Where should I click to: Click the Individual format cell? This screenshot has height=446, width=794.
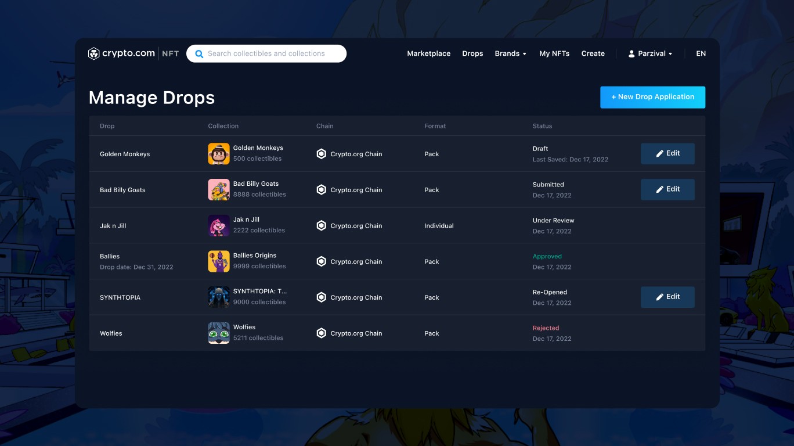tap(439, 226)
